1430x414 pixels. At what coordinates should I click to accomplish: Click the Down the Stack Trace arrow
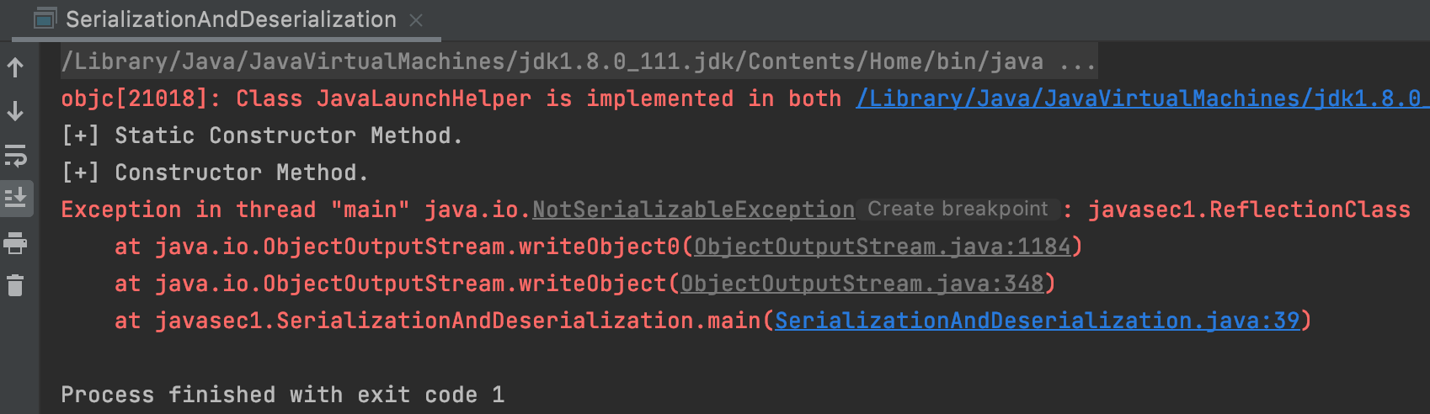click(x=15, y=111)
